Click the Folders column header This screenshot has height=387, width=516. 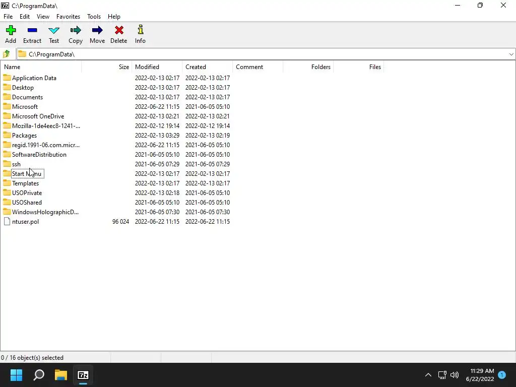coord(308,67)
